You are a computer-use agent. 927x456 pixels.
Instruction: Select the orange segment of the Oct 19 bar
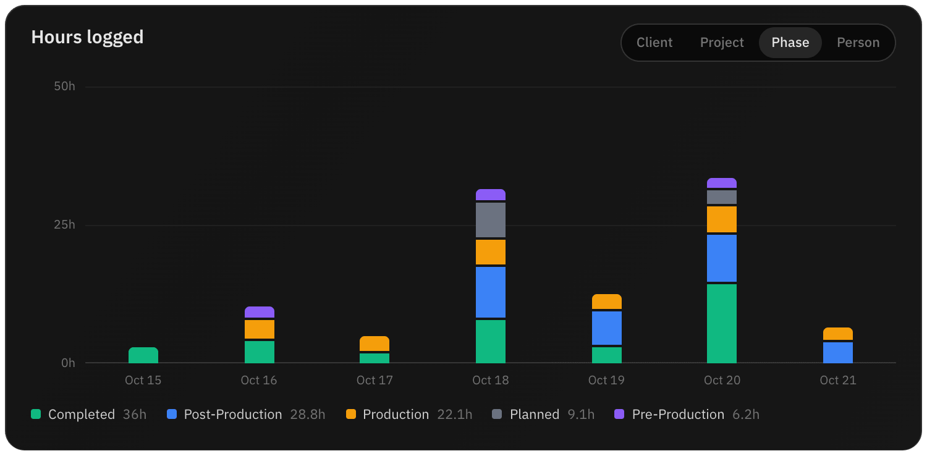pos(607,302)
